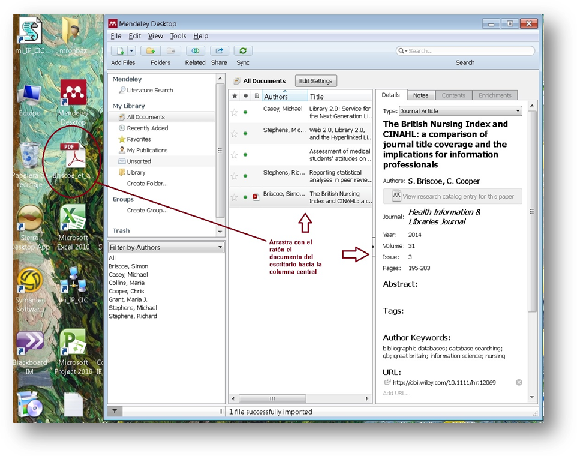Click the filter funnel icon in status bar
The image size is (577, 456).
(x=115, y=411)
